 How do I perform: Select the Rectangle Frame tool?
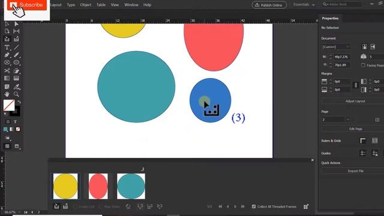pos(7,62)
